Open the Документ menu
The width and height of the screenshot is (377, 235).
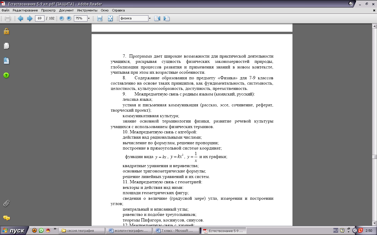coord(66,10)
